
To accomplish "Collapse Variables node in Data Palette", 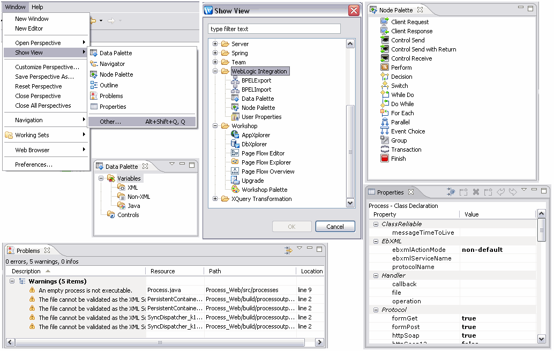I will 101,178.
